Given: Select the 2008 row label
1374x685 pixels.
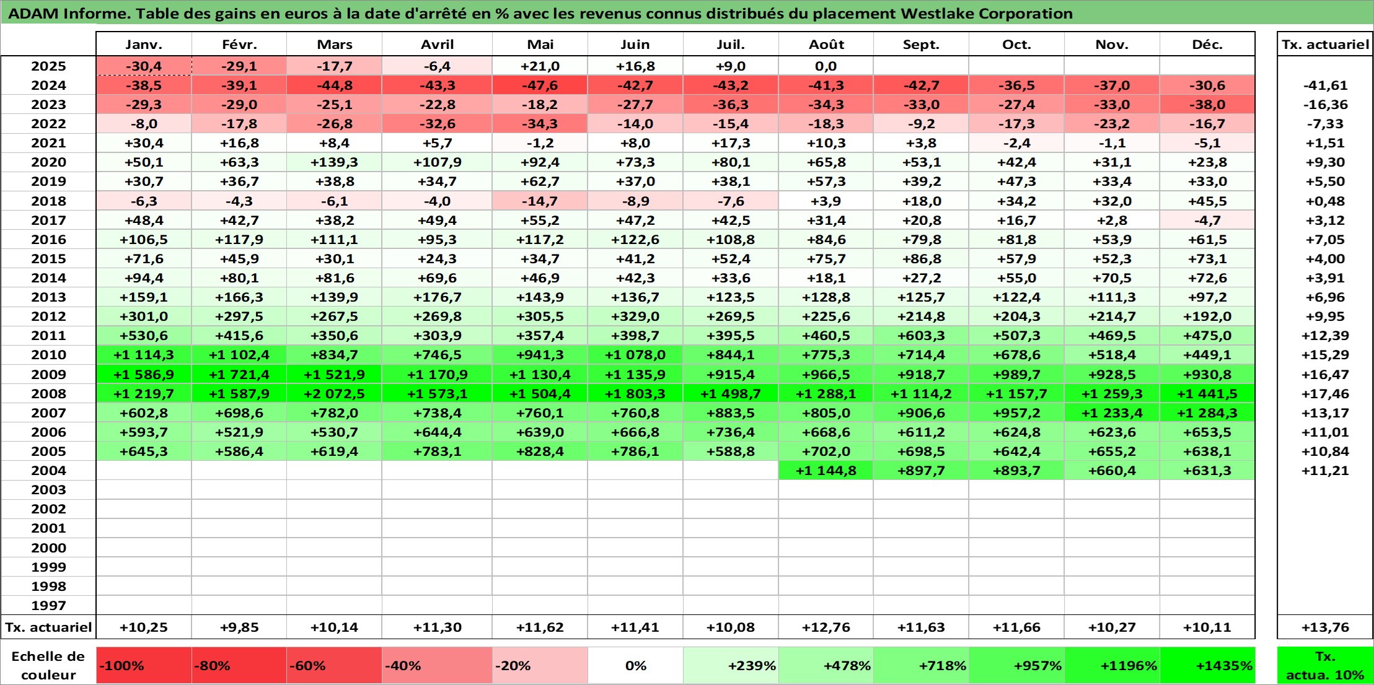Looking at the screenshot, I should [48, 393].
